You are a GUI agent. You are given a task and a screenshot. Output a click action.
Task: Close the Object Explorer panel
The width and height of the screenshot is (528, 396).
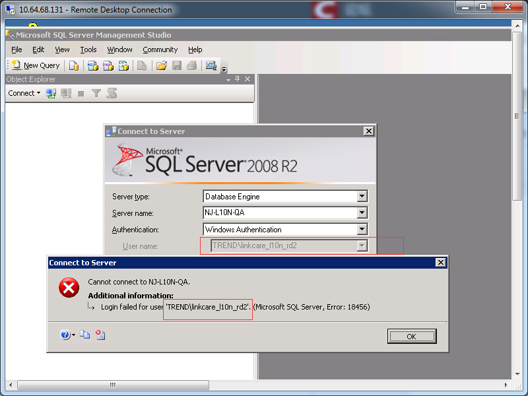point(247,79)
